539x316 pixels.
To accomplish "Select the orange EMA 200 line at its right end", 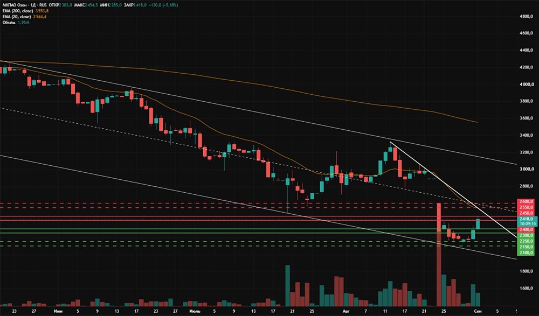I will coord(476,122).
